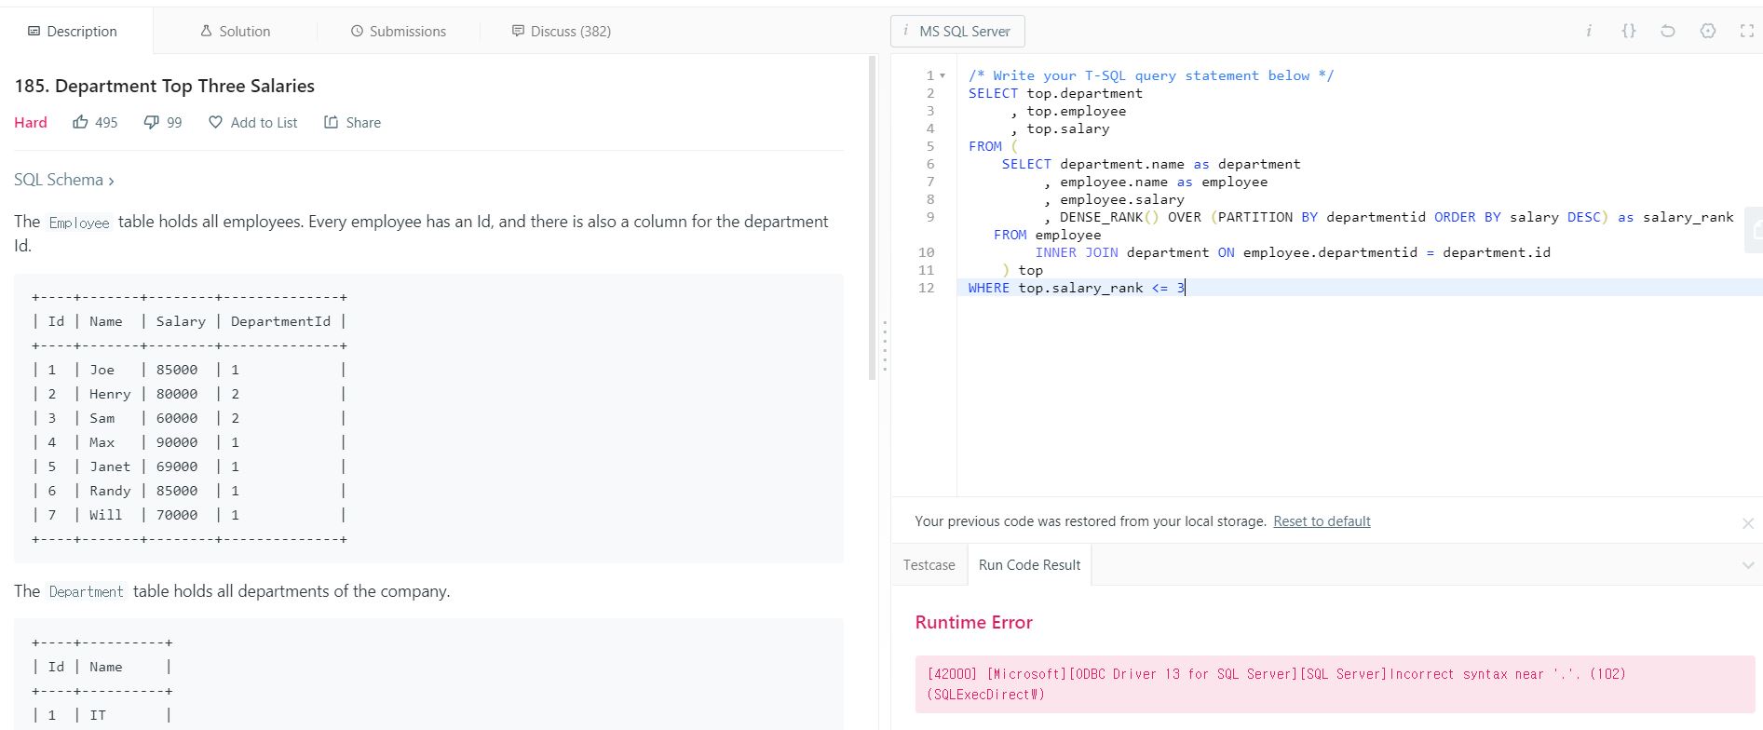Click the Share icon
1763x730 pixels.
point(331,122)
